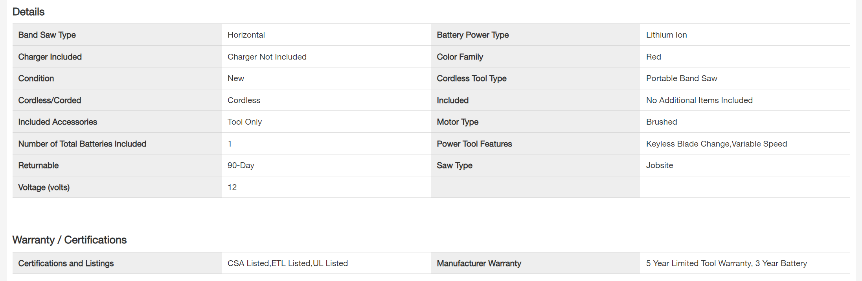Click No Additional Items Included text
The width and height of the screenshot is (862, 281).
699,100
